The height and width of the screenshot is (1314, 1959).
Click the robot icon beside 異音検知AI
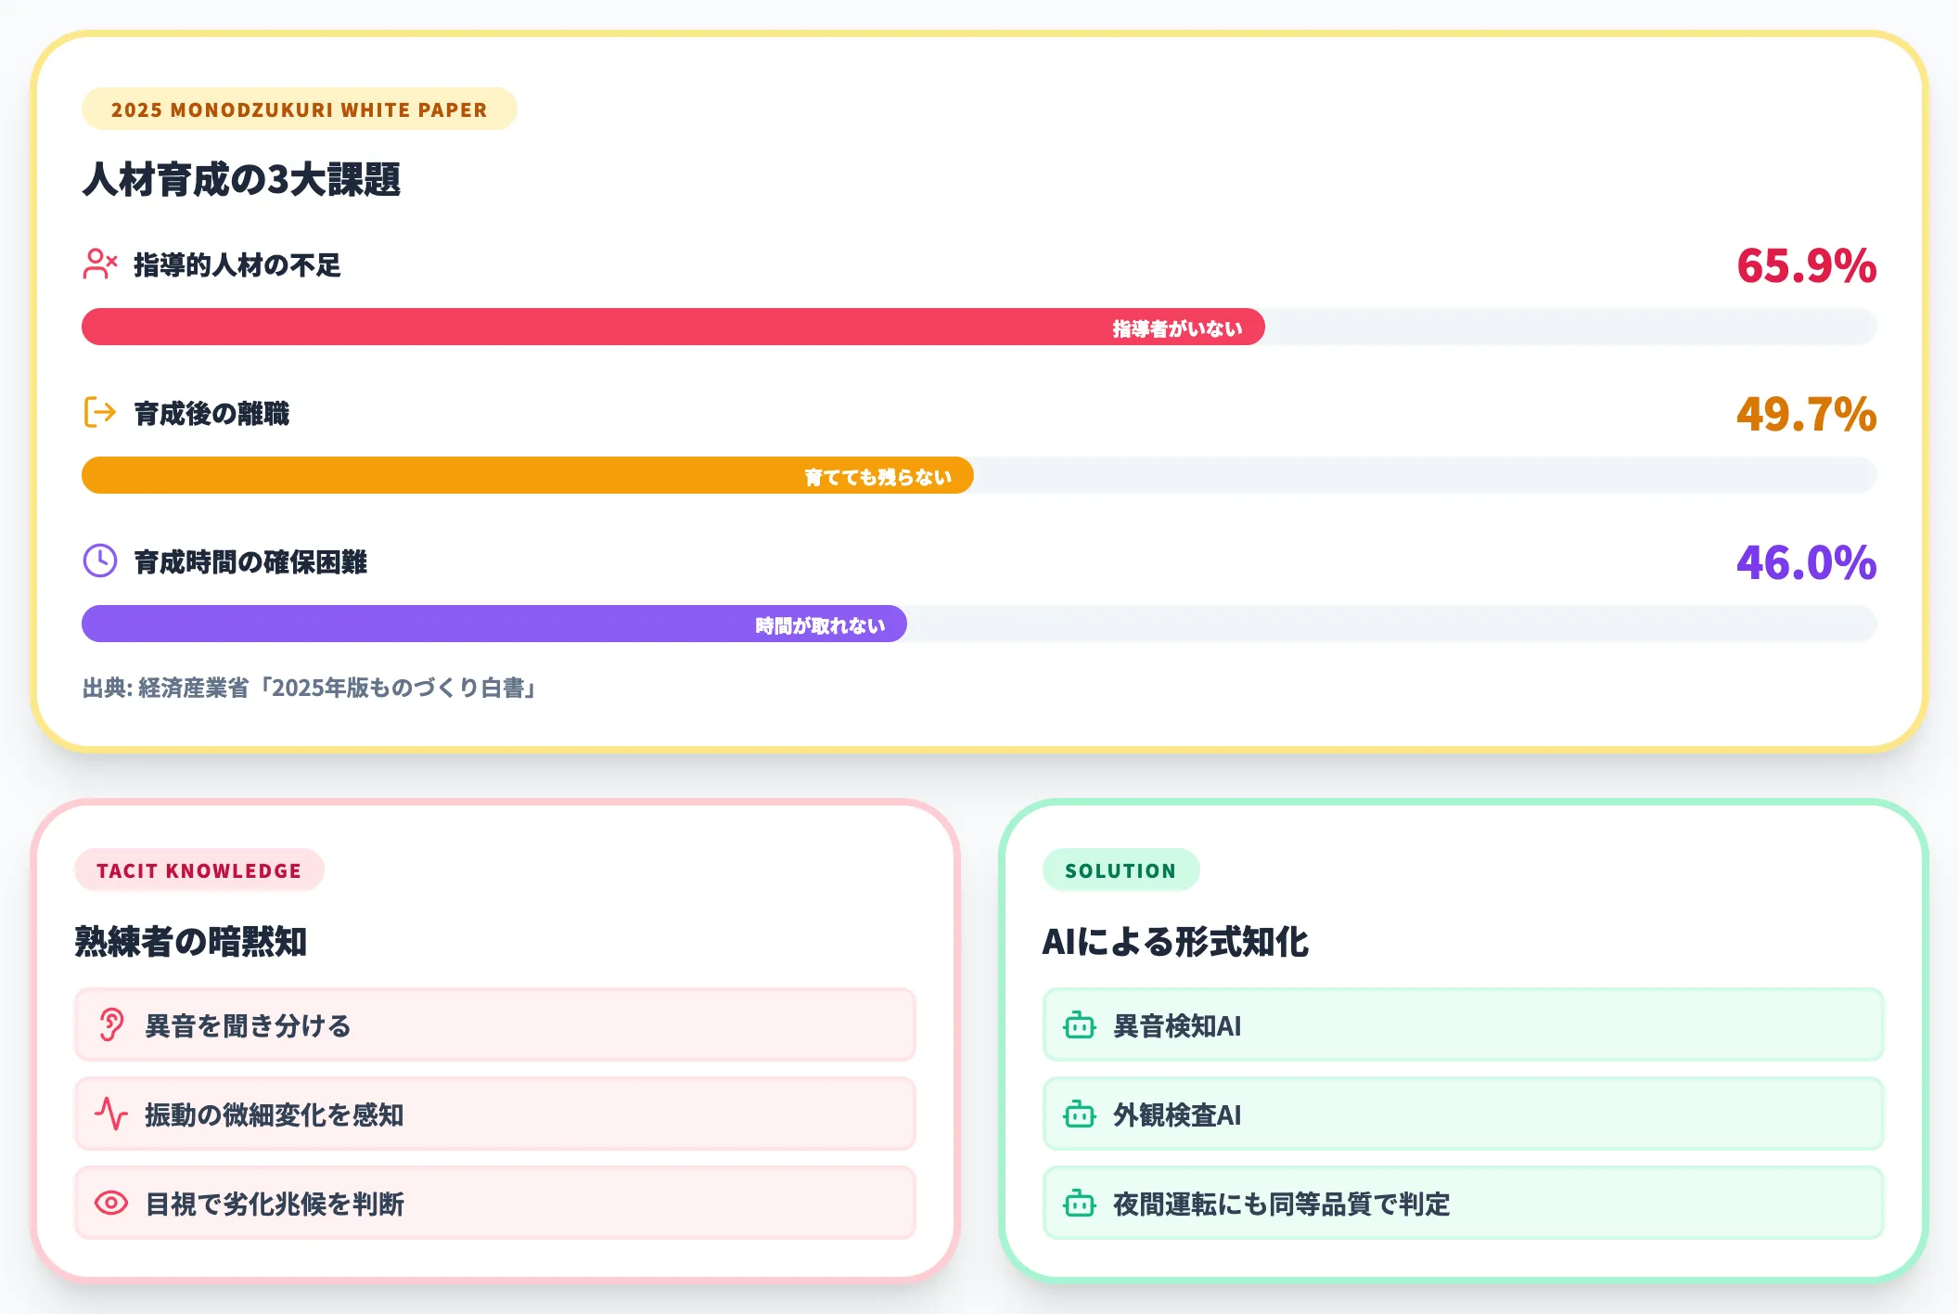click(1079, 1024)
